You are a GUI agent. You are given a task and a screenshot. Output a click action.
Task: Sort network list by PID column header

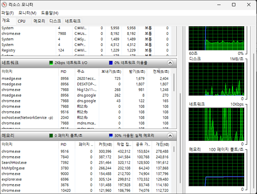pos(67,72)
